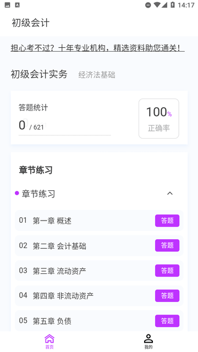Select the 初级会计实务 tab

tap(39, 74)
